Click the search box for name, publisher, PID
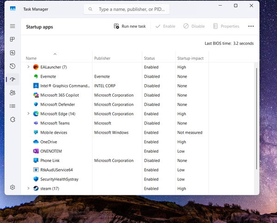 click(x=126, y=9)
